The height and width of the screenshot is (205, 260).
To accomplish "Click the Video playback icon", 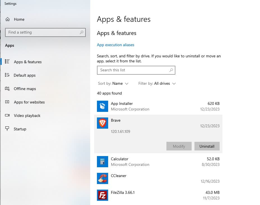I will tap(8, 116).
